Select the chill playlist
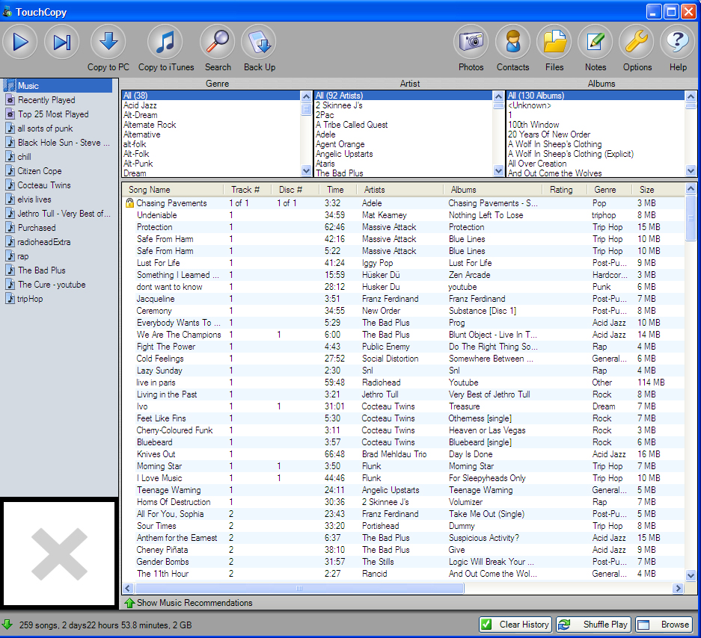 [24, 157]
